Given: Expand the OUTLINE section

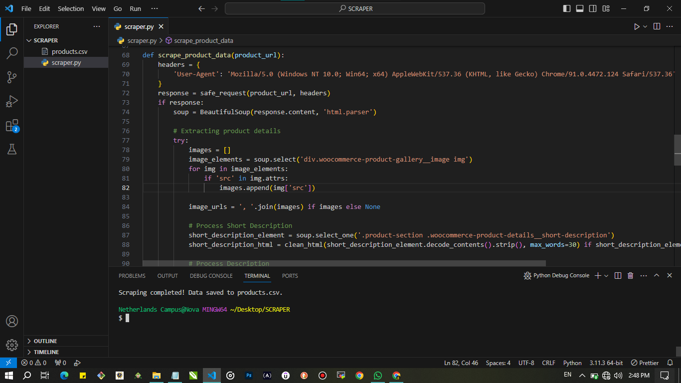Looking at the screenshot, I should coord(66,341).
